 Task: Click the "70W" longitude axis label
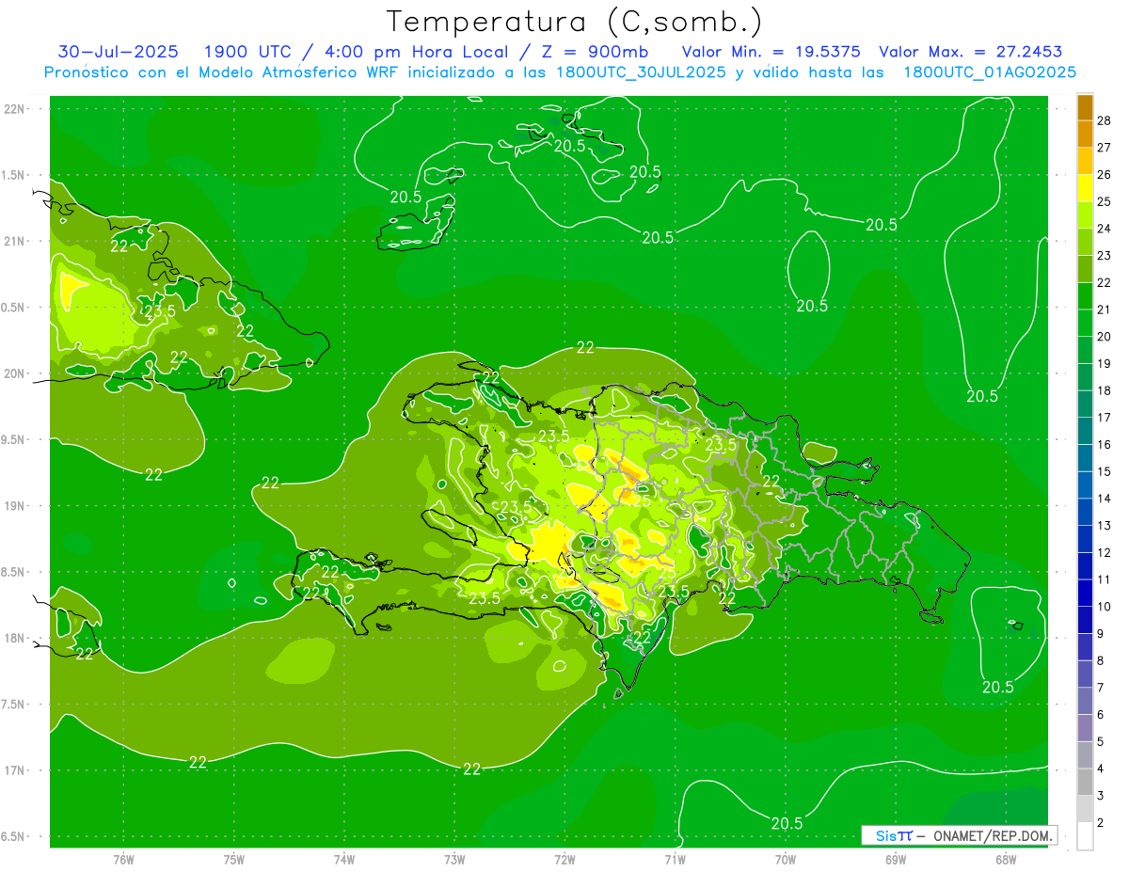coord(786,859)
